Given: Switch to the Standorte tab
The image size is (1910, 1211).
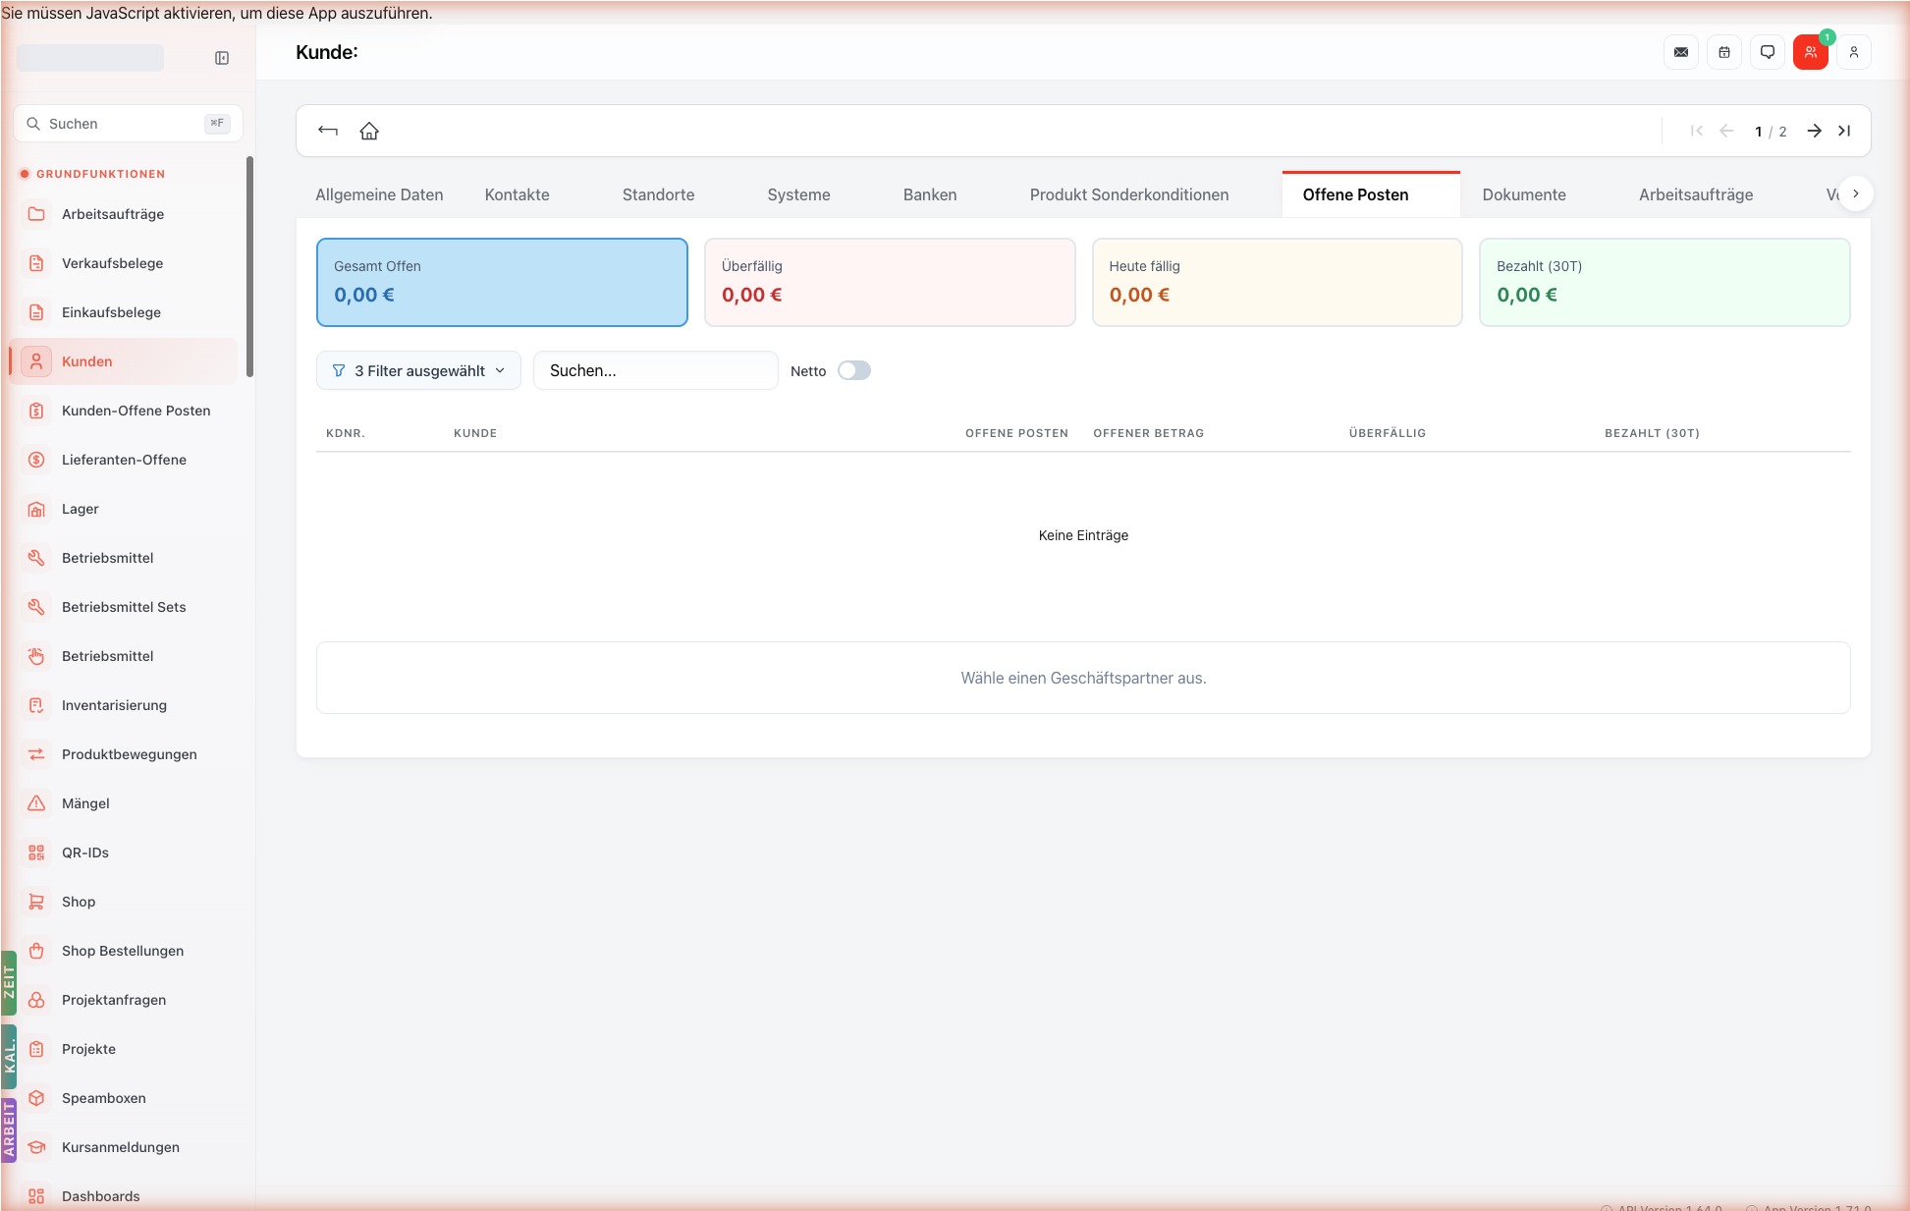Looking at the screenshot, I should point(658,194).
